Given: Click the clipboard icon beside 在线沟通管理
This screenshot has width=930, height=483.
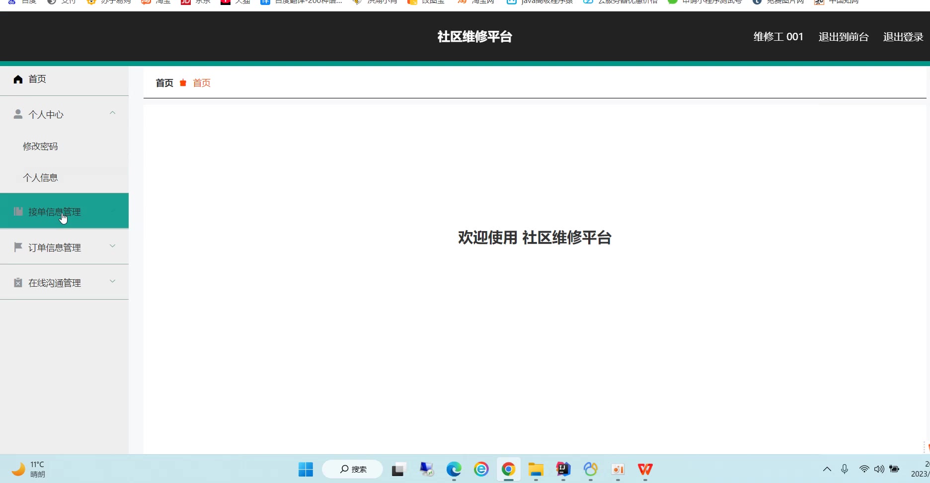Looking at the screenshot, I should [18, 283].
